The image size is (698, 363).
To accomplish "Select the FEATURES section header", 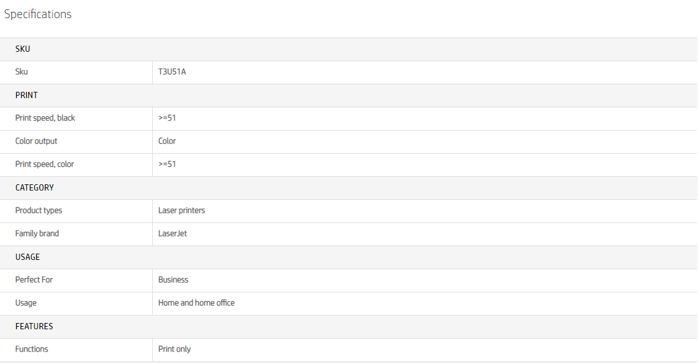I will coord(34,326).
